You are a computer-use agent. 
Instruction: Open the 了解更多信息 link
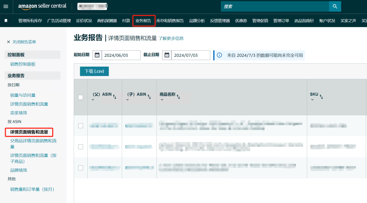171,38
